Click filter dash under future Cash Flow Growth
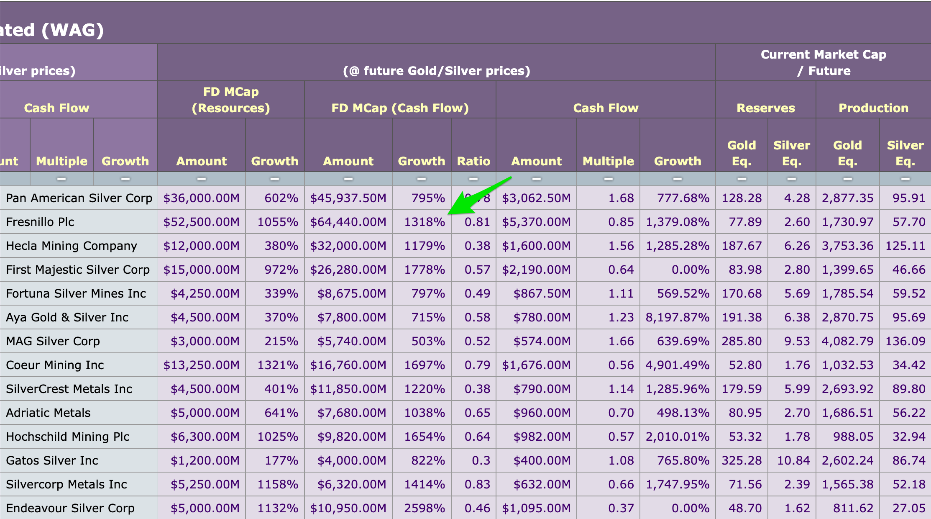This screenshot has height=519, width=931. click(x=677, y=179)
